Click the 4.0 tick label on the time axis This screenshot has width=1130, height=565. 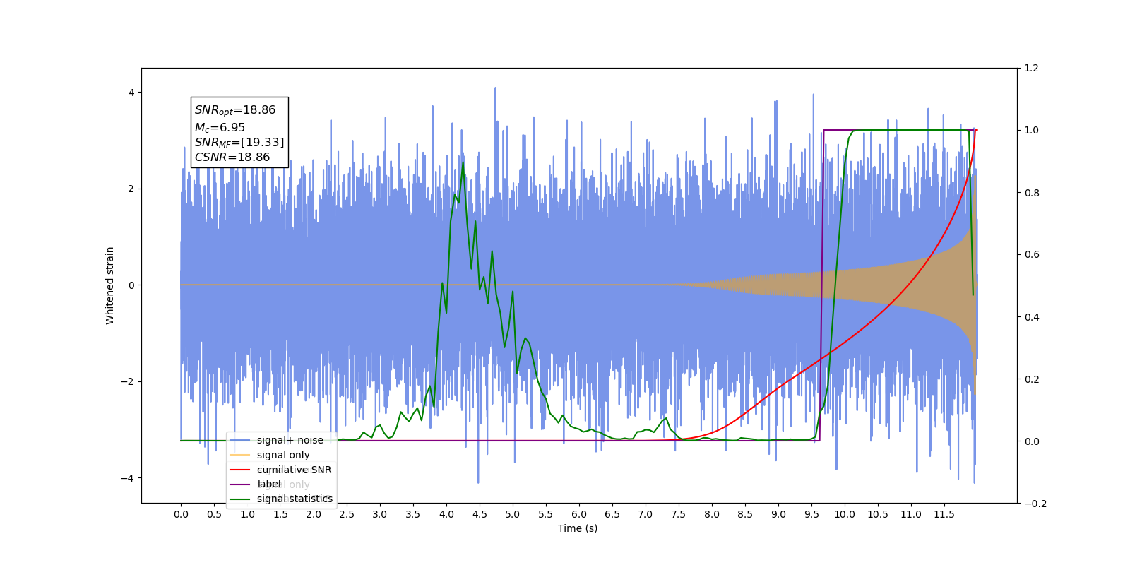point(446,514)
